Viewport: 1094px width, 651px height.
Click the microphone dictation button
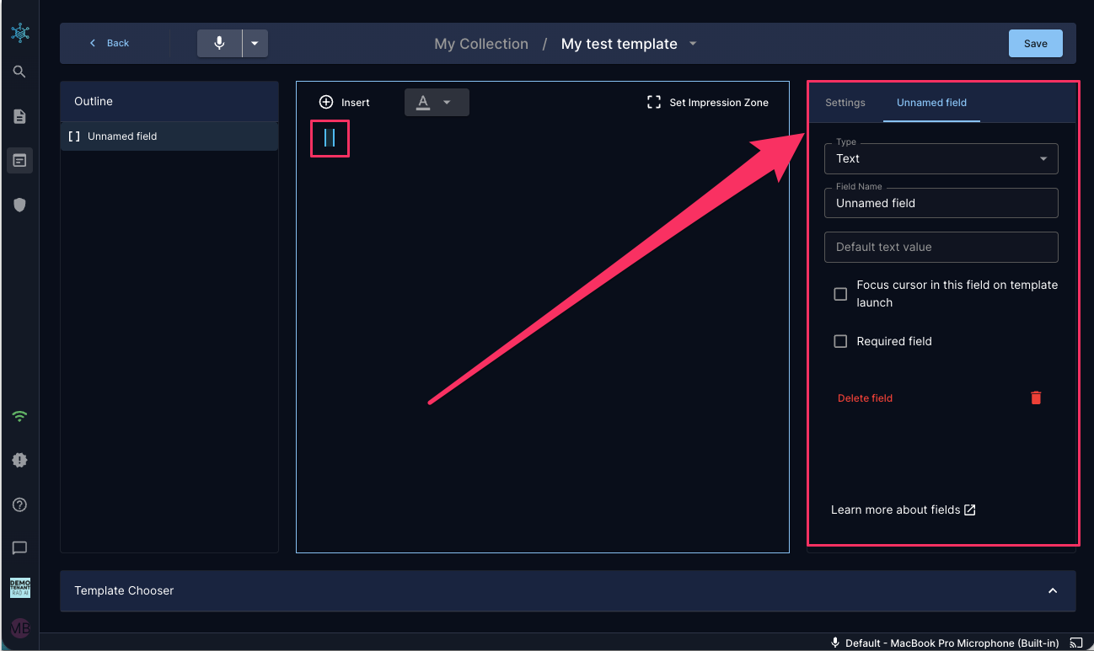(219, 43)
